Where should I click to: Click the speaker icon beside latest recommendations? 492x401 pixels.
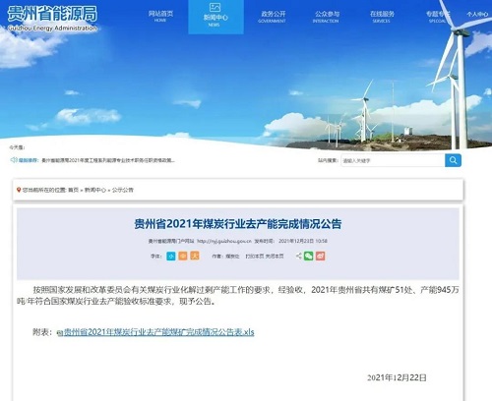pyautogui.click(x=13, y=160)
